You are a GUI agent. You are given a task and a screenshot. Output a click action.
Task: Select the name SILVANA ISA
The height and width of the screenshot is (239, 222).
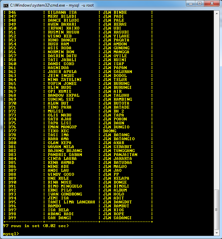coord(62,13)
